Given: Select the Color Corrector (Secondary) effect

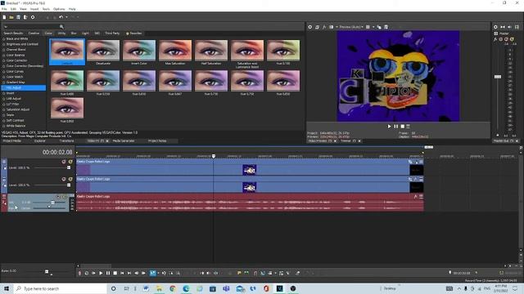Looking at the screenshot, I should tap(25, 66).
